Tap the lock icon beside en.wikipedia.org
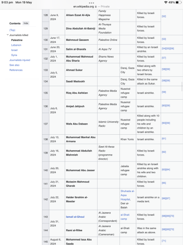Viewport: 183px width, 245px height. [x=96, y=7]
